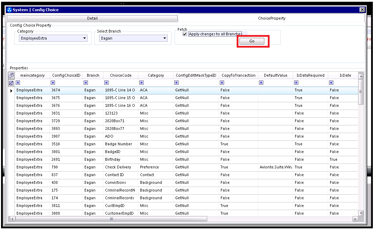Click the vertical scrollbar down arrow
Image resolution: width=376 pixels, height=229 pixels.
[x=361, y=213]
